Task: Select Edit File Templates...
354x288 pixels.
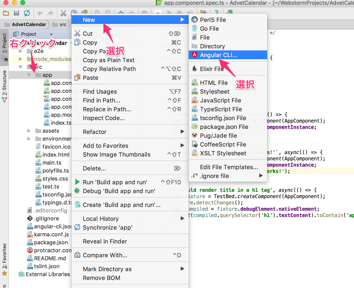Action: click(228, 167)
